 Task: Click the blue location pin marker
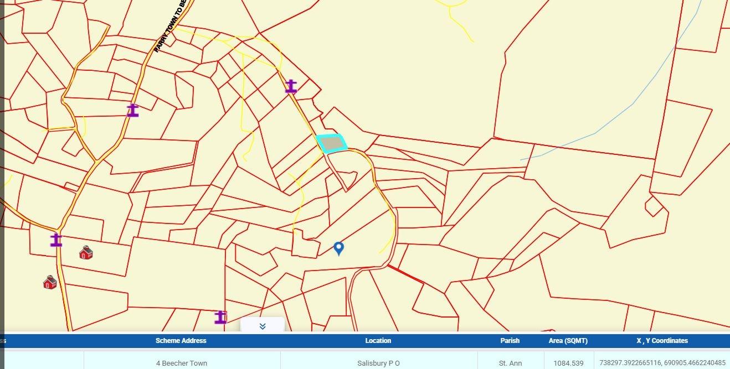coord(338,248)
